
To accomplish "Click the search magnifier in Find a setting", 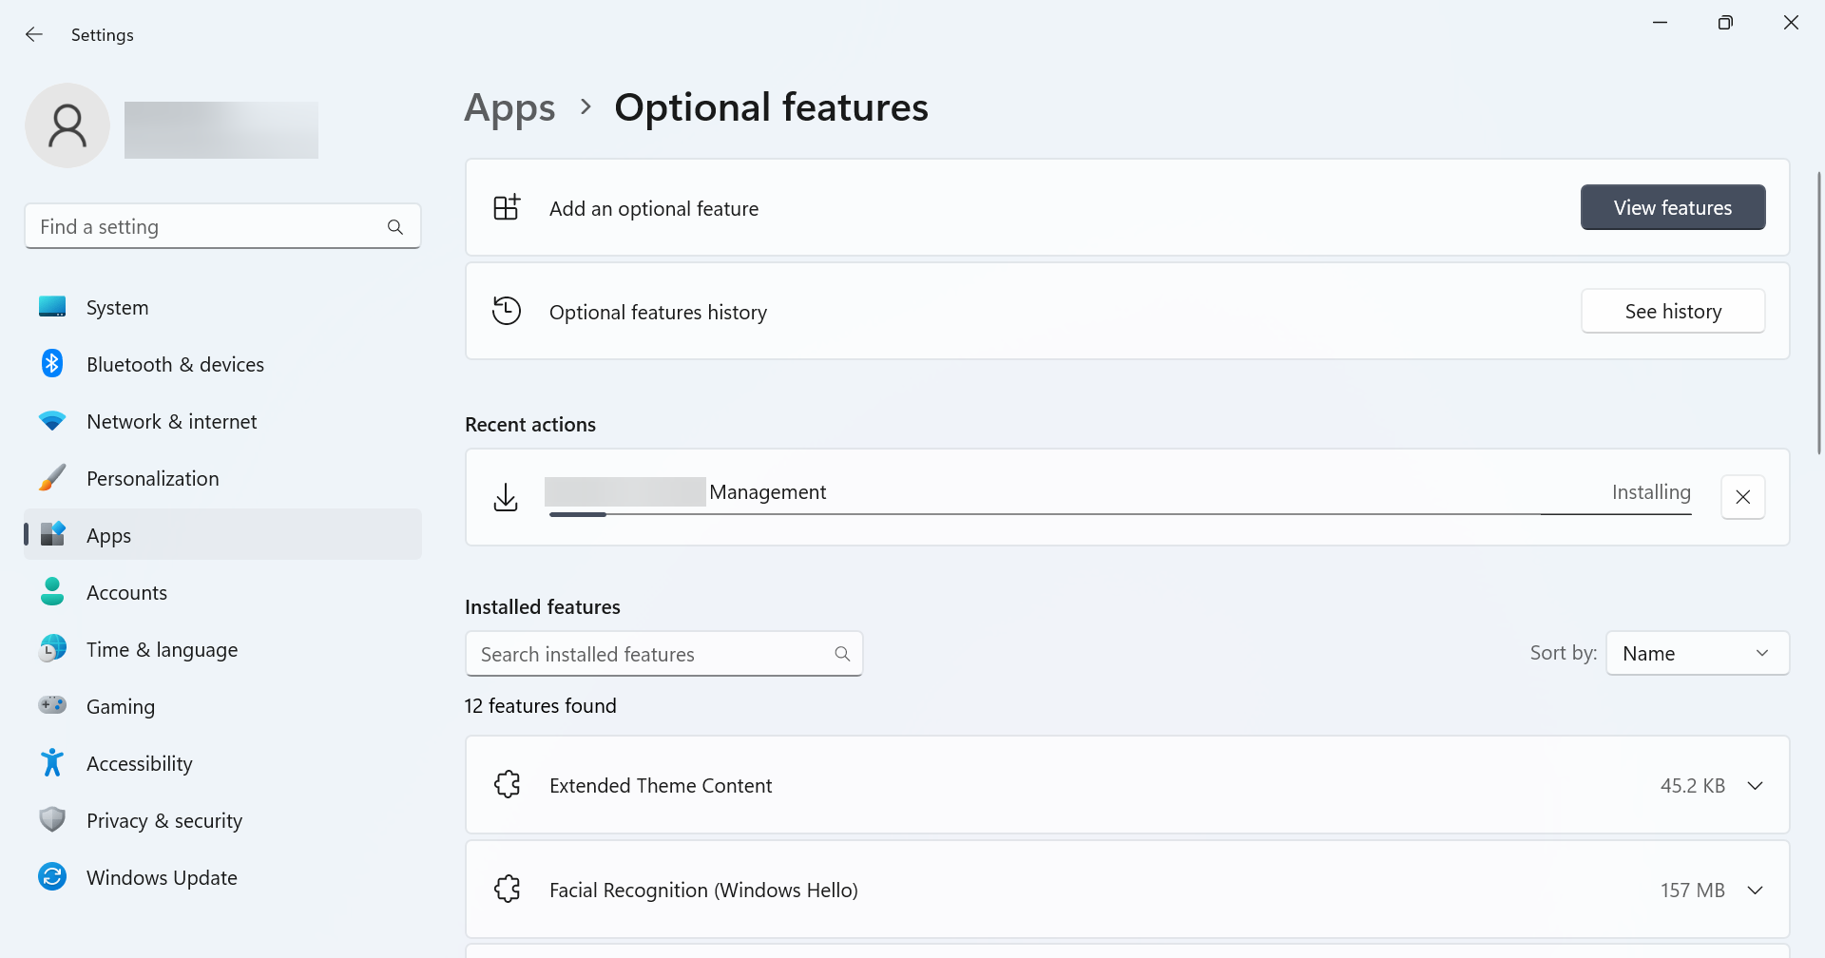I will tap(395, 227).
